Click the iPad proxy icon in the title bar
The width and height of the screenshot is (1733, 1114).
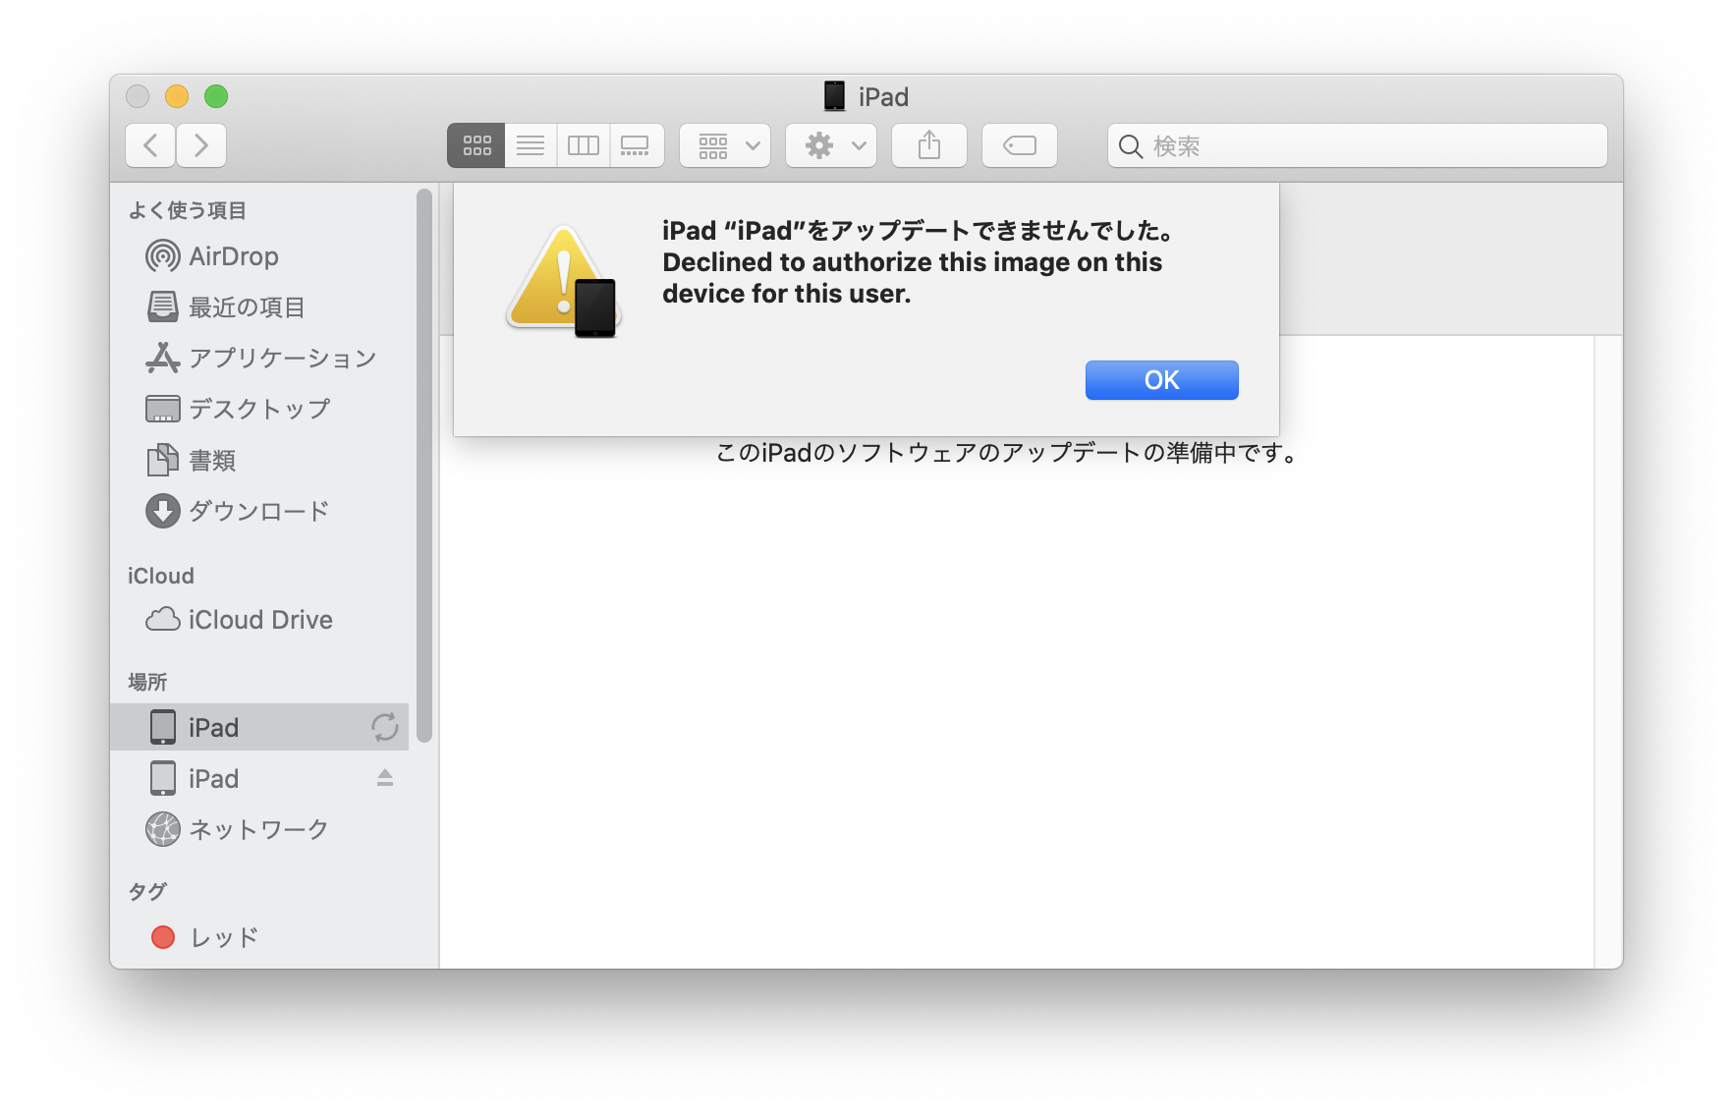tap(834, 96)
